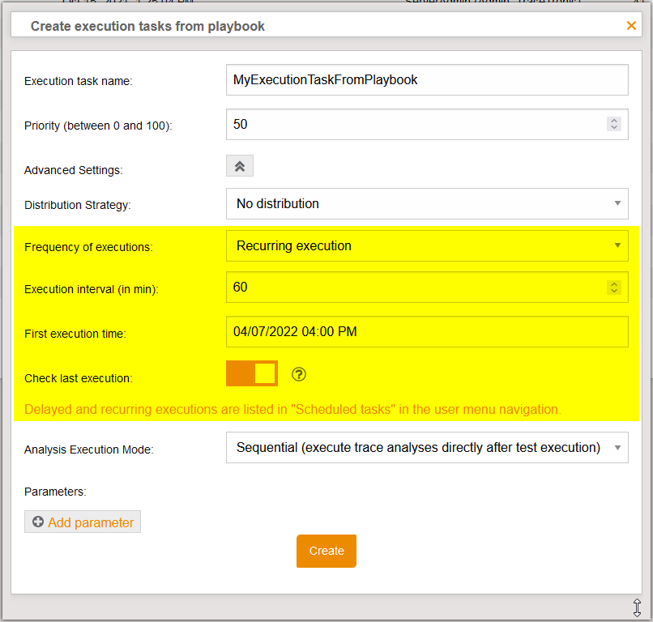The width and height of the screenshot is (653, 622).
Task: Click the plus icon on Add parameter
Action: pyautogui.click(x=37, y=522)
